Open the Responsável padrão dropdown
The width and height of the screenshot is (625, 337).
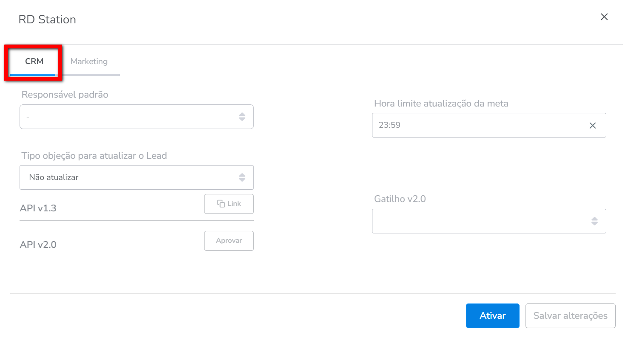(136, 117)
